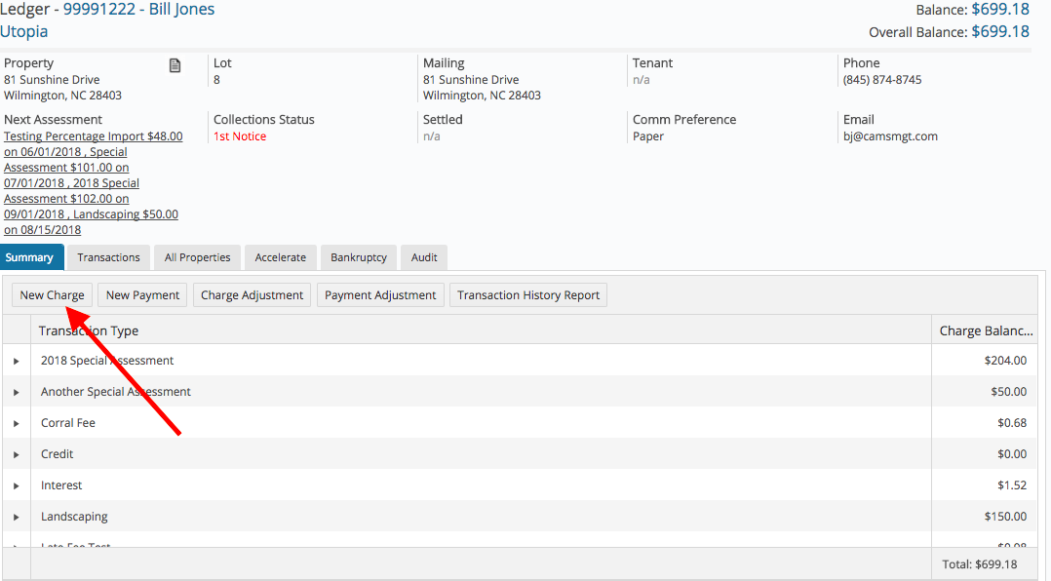Click the $0.00 charge balance
This screenshot has width=1051, height=581.
tap(1012, 454)
